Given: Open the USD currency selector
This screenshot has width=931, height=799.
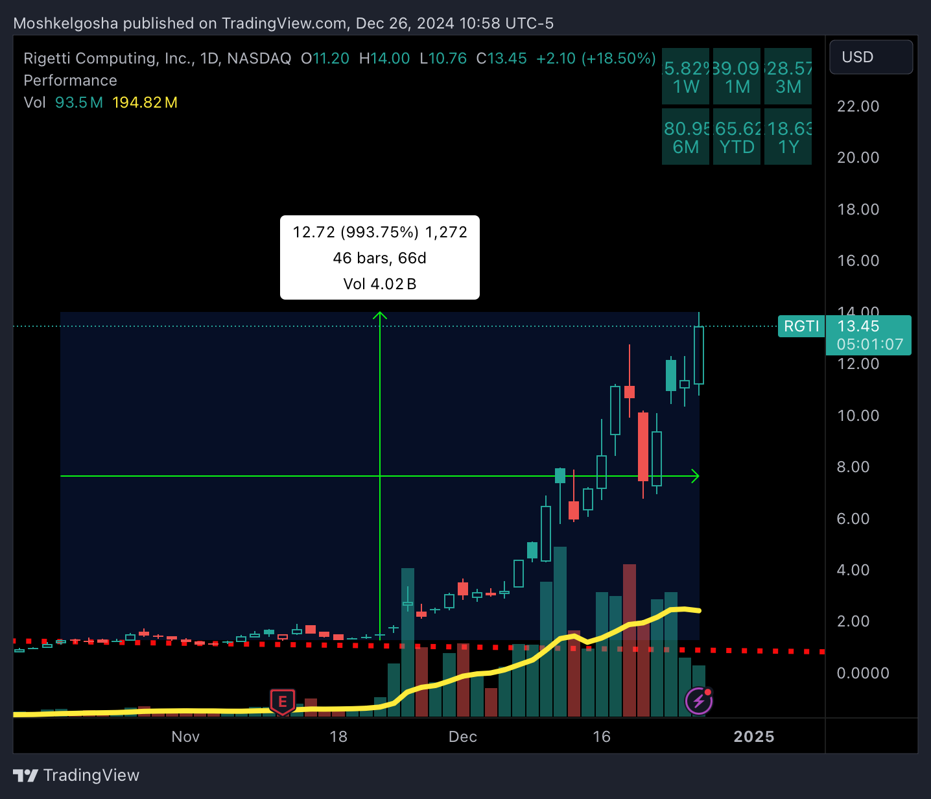Looking at the screenshot, I should (871, 57).
